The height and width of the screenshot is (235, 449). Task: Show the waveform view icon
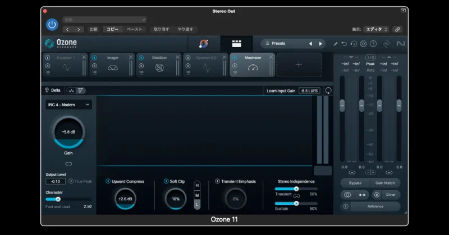(x=71, y=91)
